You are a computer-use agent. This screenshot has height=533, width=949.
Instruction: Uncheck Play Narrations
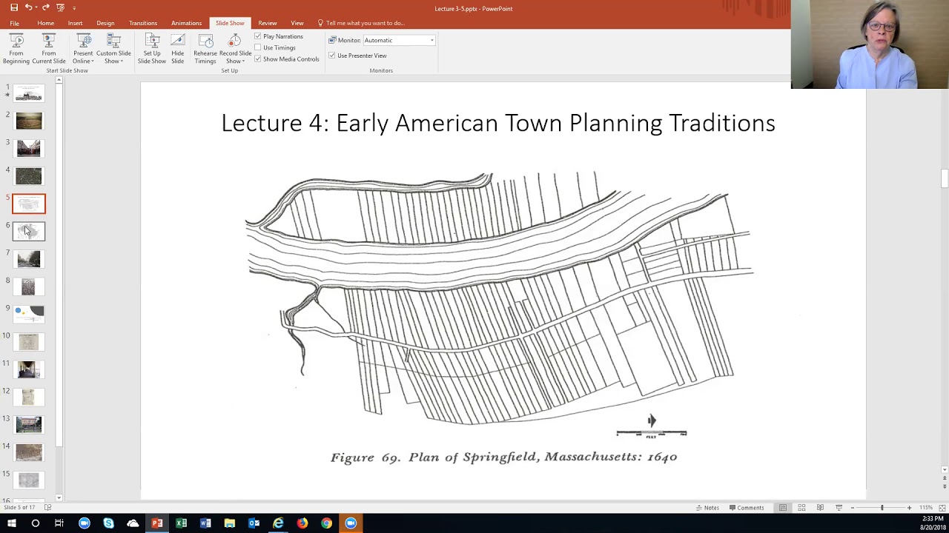pyautogui.click(x=257, y=36)
